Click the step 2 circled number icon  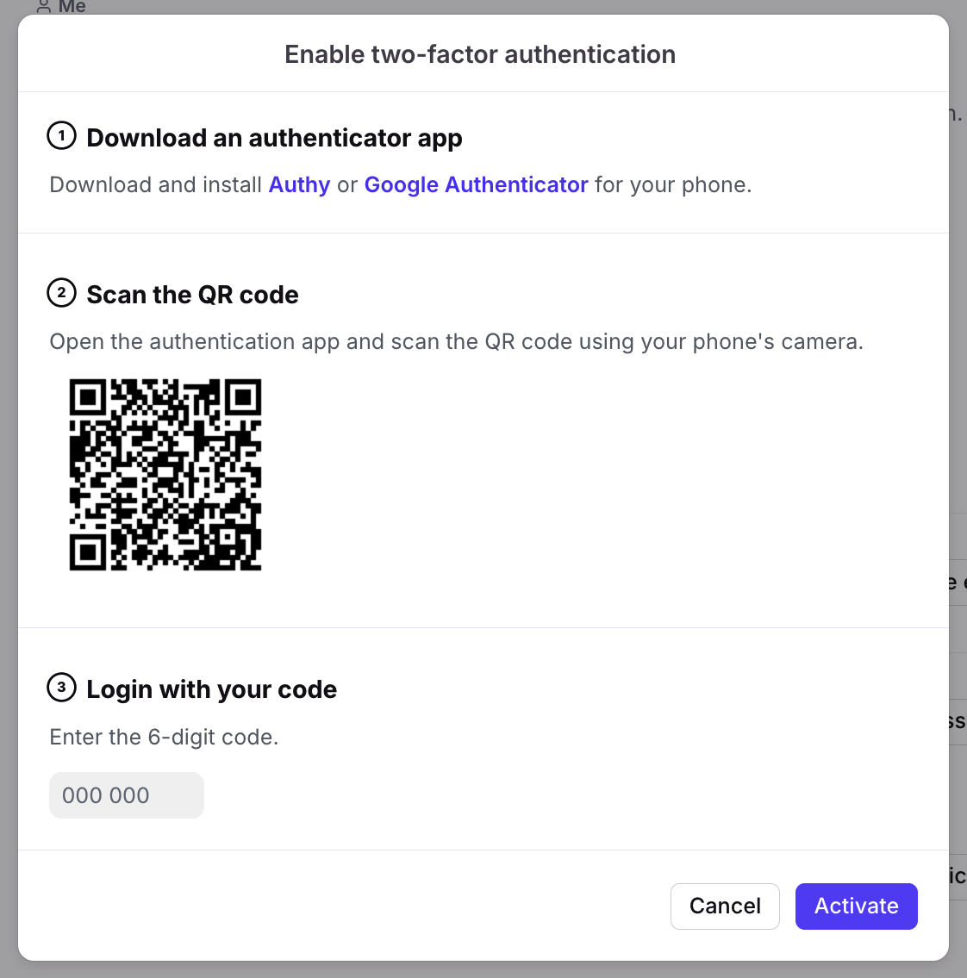click(x=61, y=293)
